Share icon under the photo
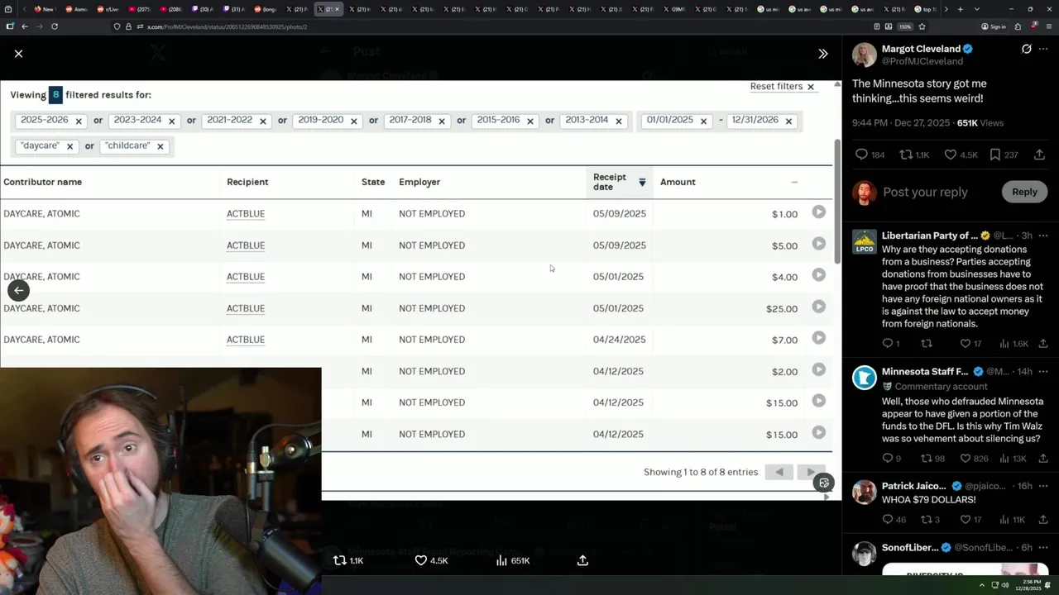 [582, 560]
